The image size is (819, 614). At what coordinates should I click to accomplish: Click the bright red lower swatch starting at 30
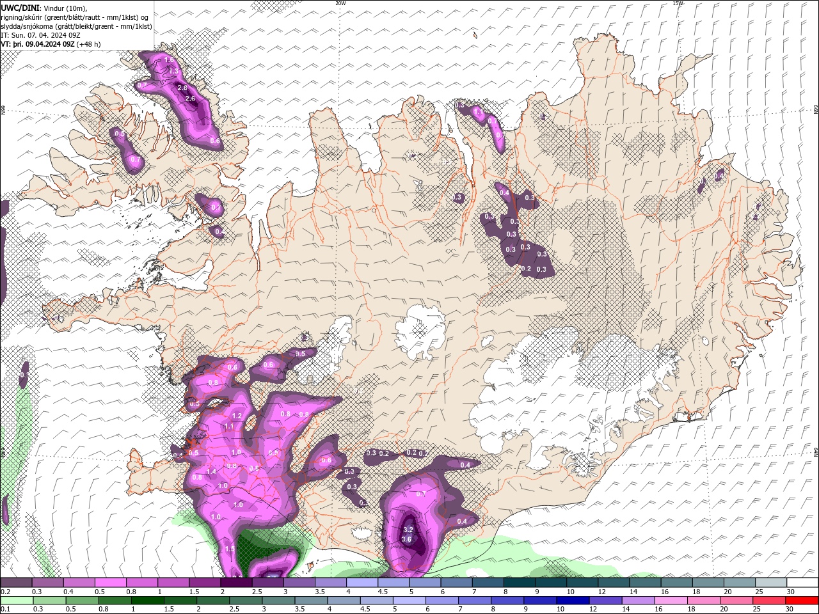[x=802, y=601]
